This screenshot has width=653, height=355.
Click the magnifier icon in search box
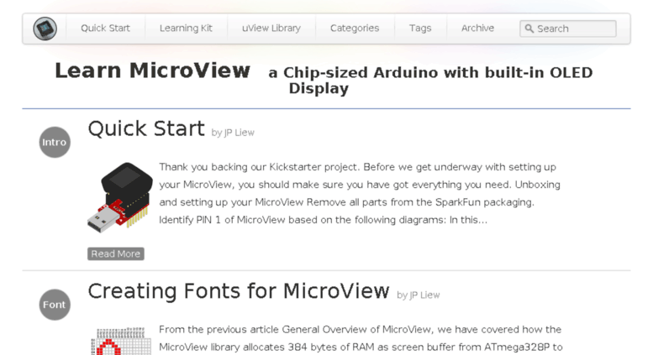pyautogui.click(x=529, y=29)
